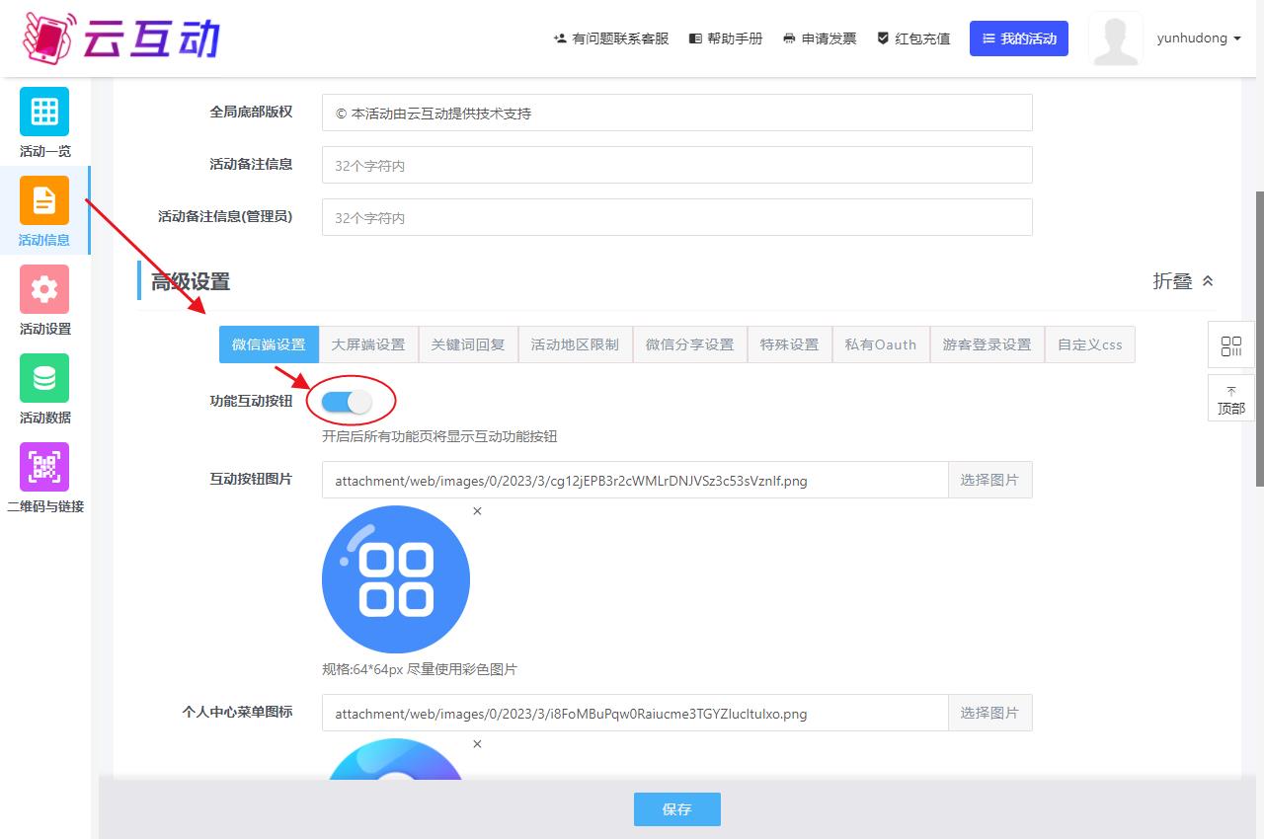Jump to top with 顶部 button
Viewport: 1264px width, 839px height.
[1230, 399]
